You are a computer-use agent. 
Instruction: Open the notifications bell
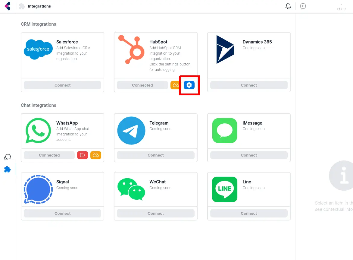point(288,6)
